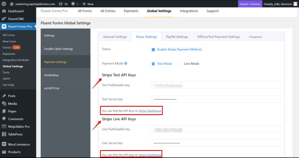The image size is (299, 158).
Task: Open New Form submenu item
Action: [9, 41]
